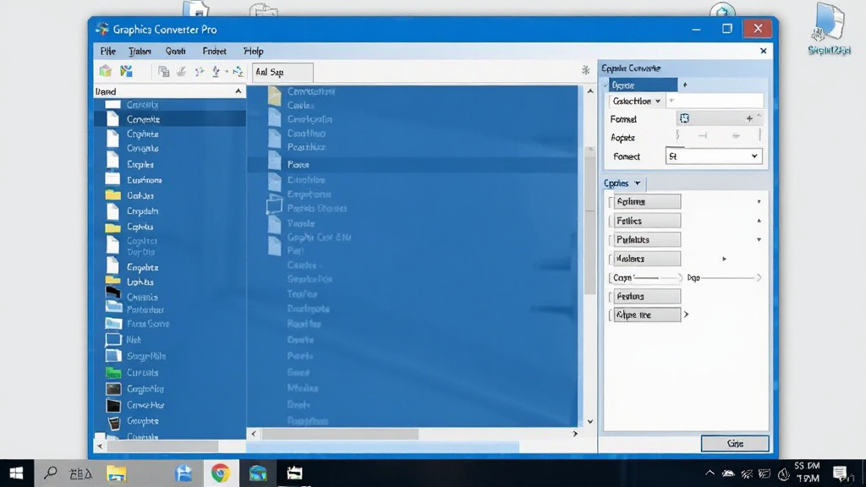Click the multicolored blue-green toolbar icon
Viewport: 866px width, 487px height.
point(127,71)
